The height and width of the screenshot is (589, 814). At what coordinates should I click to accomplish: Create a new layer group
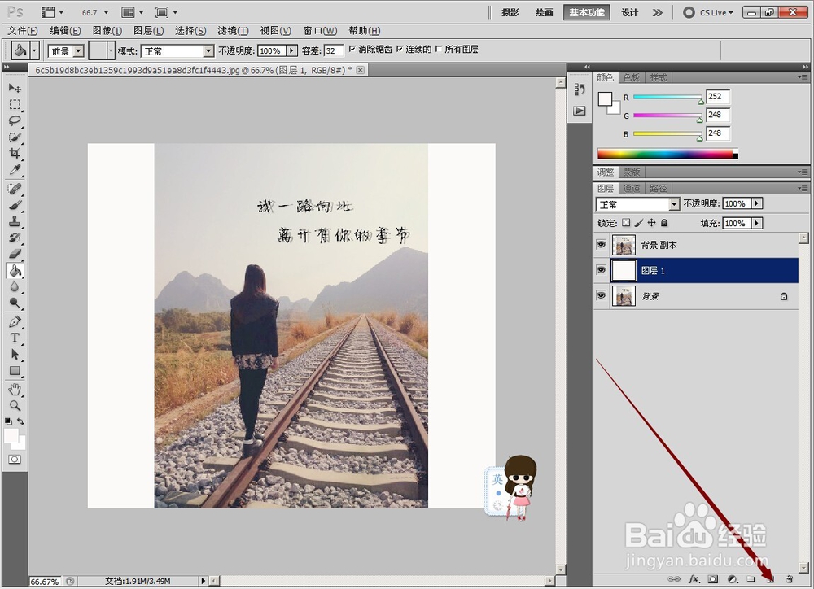pyautogui.click(x=751, y=578)
